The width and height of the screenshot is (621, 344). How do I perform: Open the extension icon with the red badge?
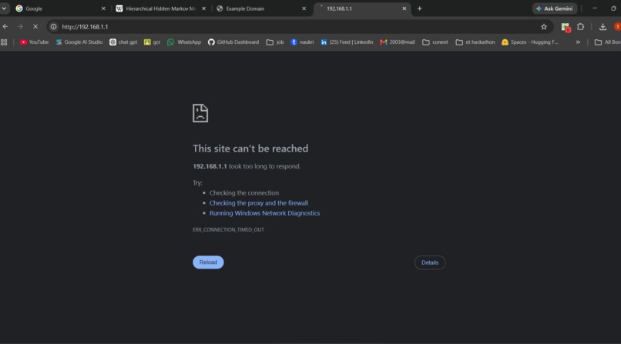[x=566, y=27]
